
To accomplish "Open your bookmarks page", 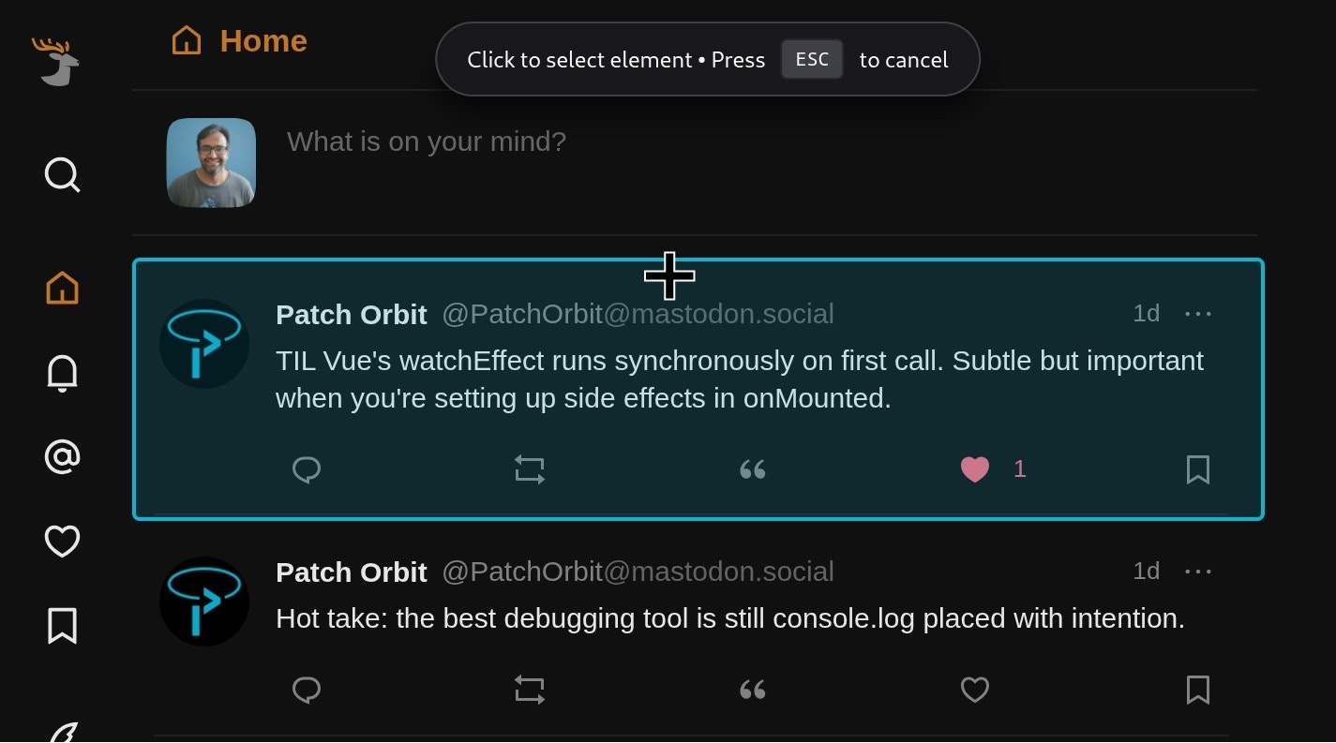I will click(x=61, y=625).
